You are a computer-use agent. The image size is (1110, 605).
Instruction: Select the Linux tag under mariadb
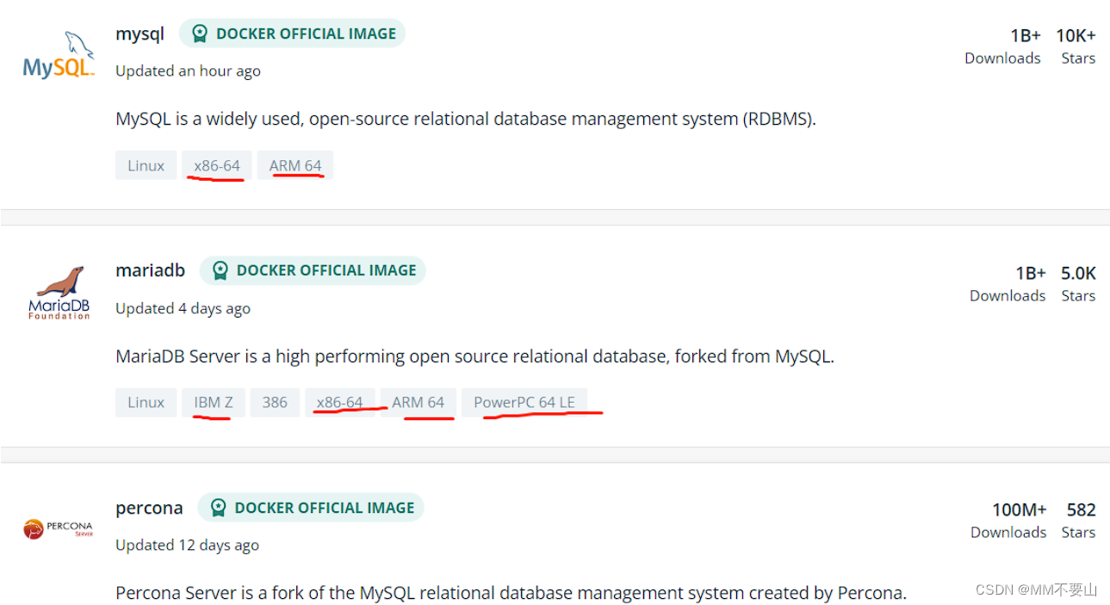pos(146,402)
